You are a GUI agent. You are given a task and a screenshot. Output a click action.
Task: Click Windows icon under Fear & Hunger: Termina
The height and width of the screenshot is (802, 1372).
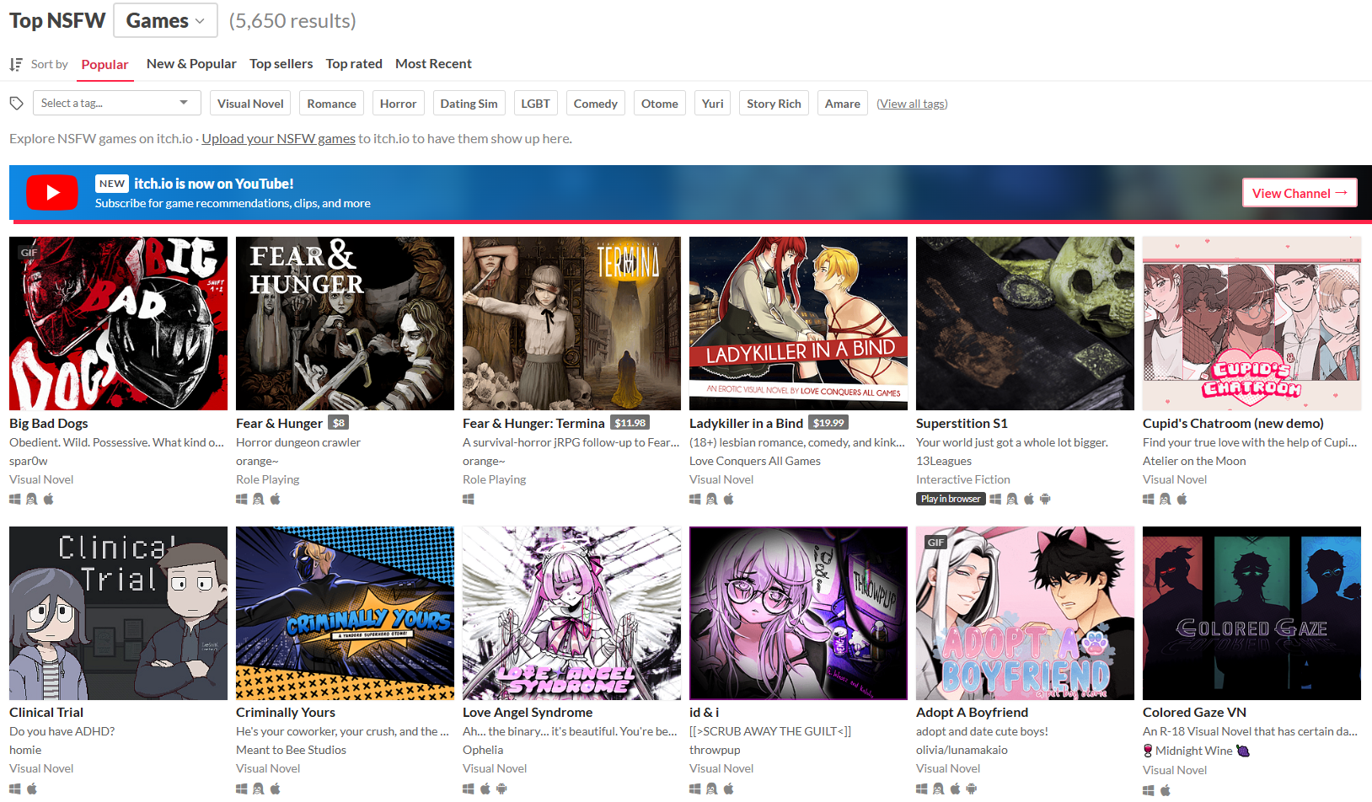pos(469,499)
